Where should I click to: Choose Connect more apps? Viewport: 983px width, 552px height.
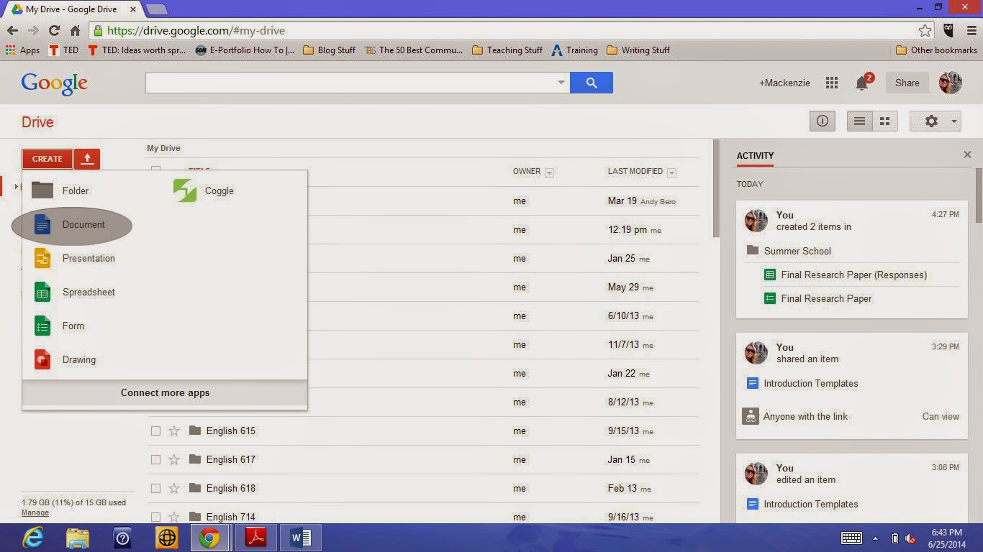tap(165, 392)
